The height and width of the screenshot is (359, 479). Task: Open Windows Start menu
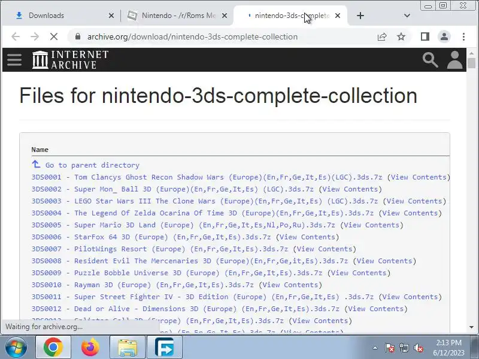pos(16,348)
